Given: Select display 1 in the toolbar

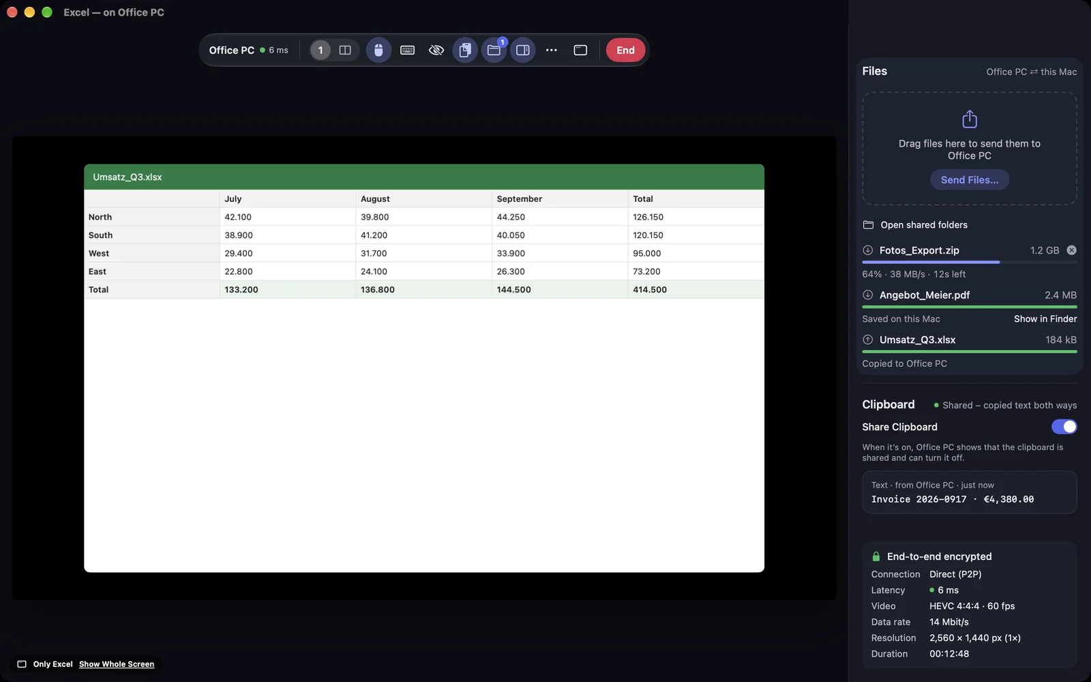Looking at the screenshot, I should click(x=320, y=50).
